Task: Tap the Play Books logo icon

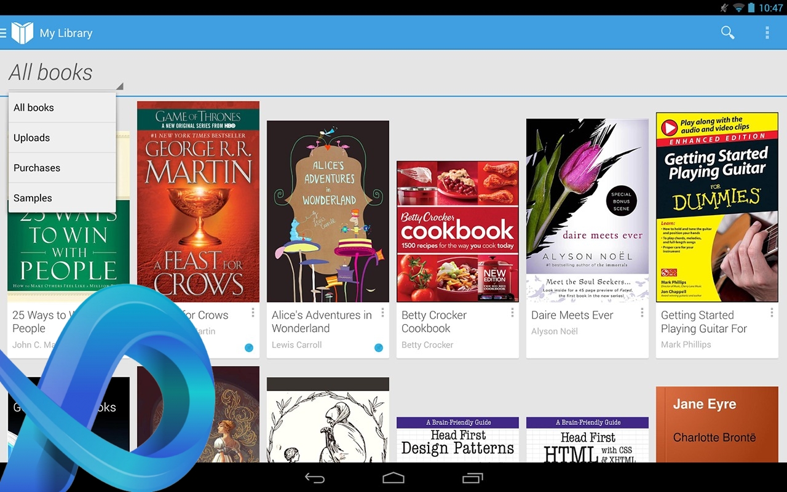Action: tap(22, 33)
